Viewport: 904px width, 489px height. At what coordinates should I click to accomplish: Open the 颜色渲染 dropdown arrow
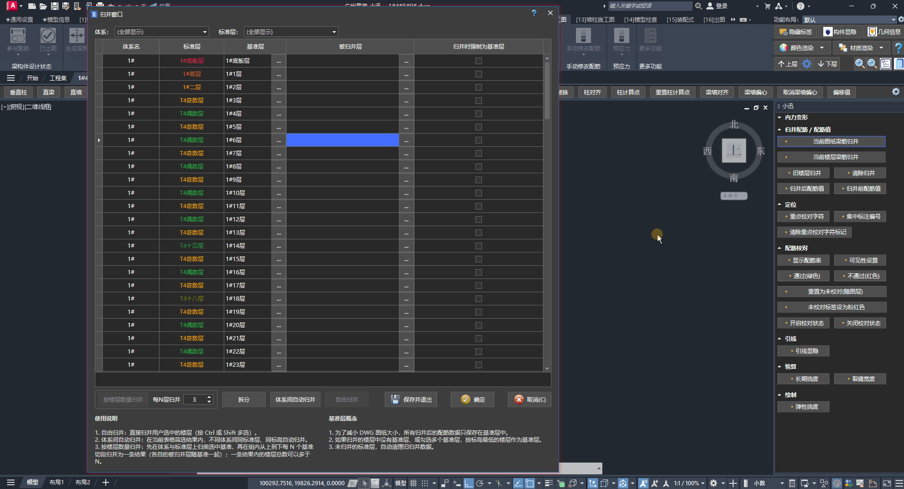[x=822, y=48]
